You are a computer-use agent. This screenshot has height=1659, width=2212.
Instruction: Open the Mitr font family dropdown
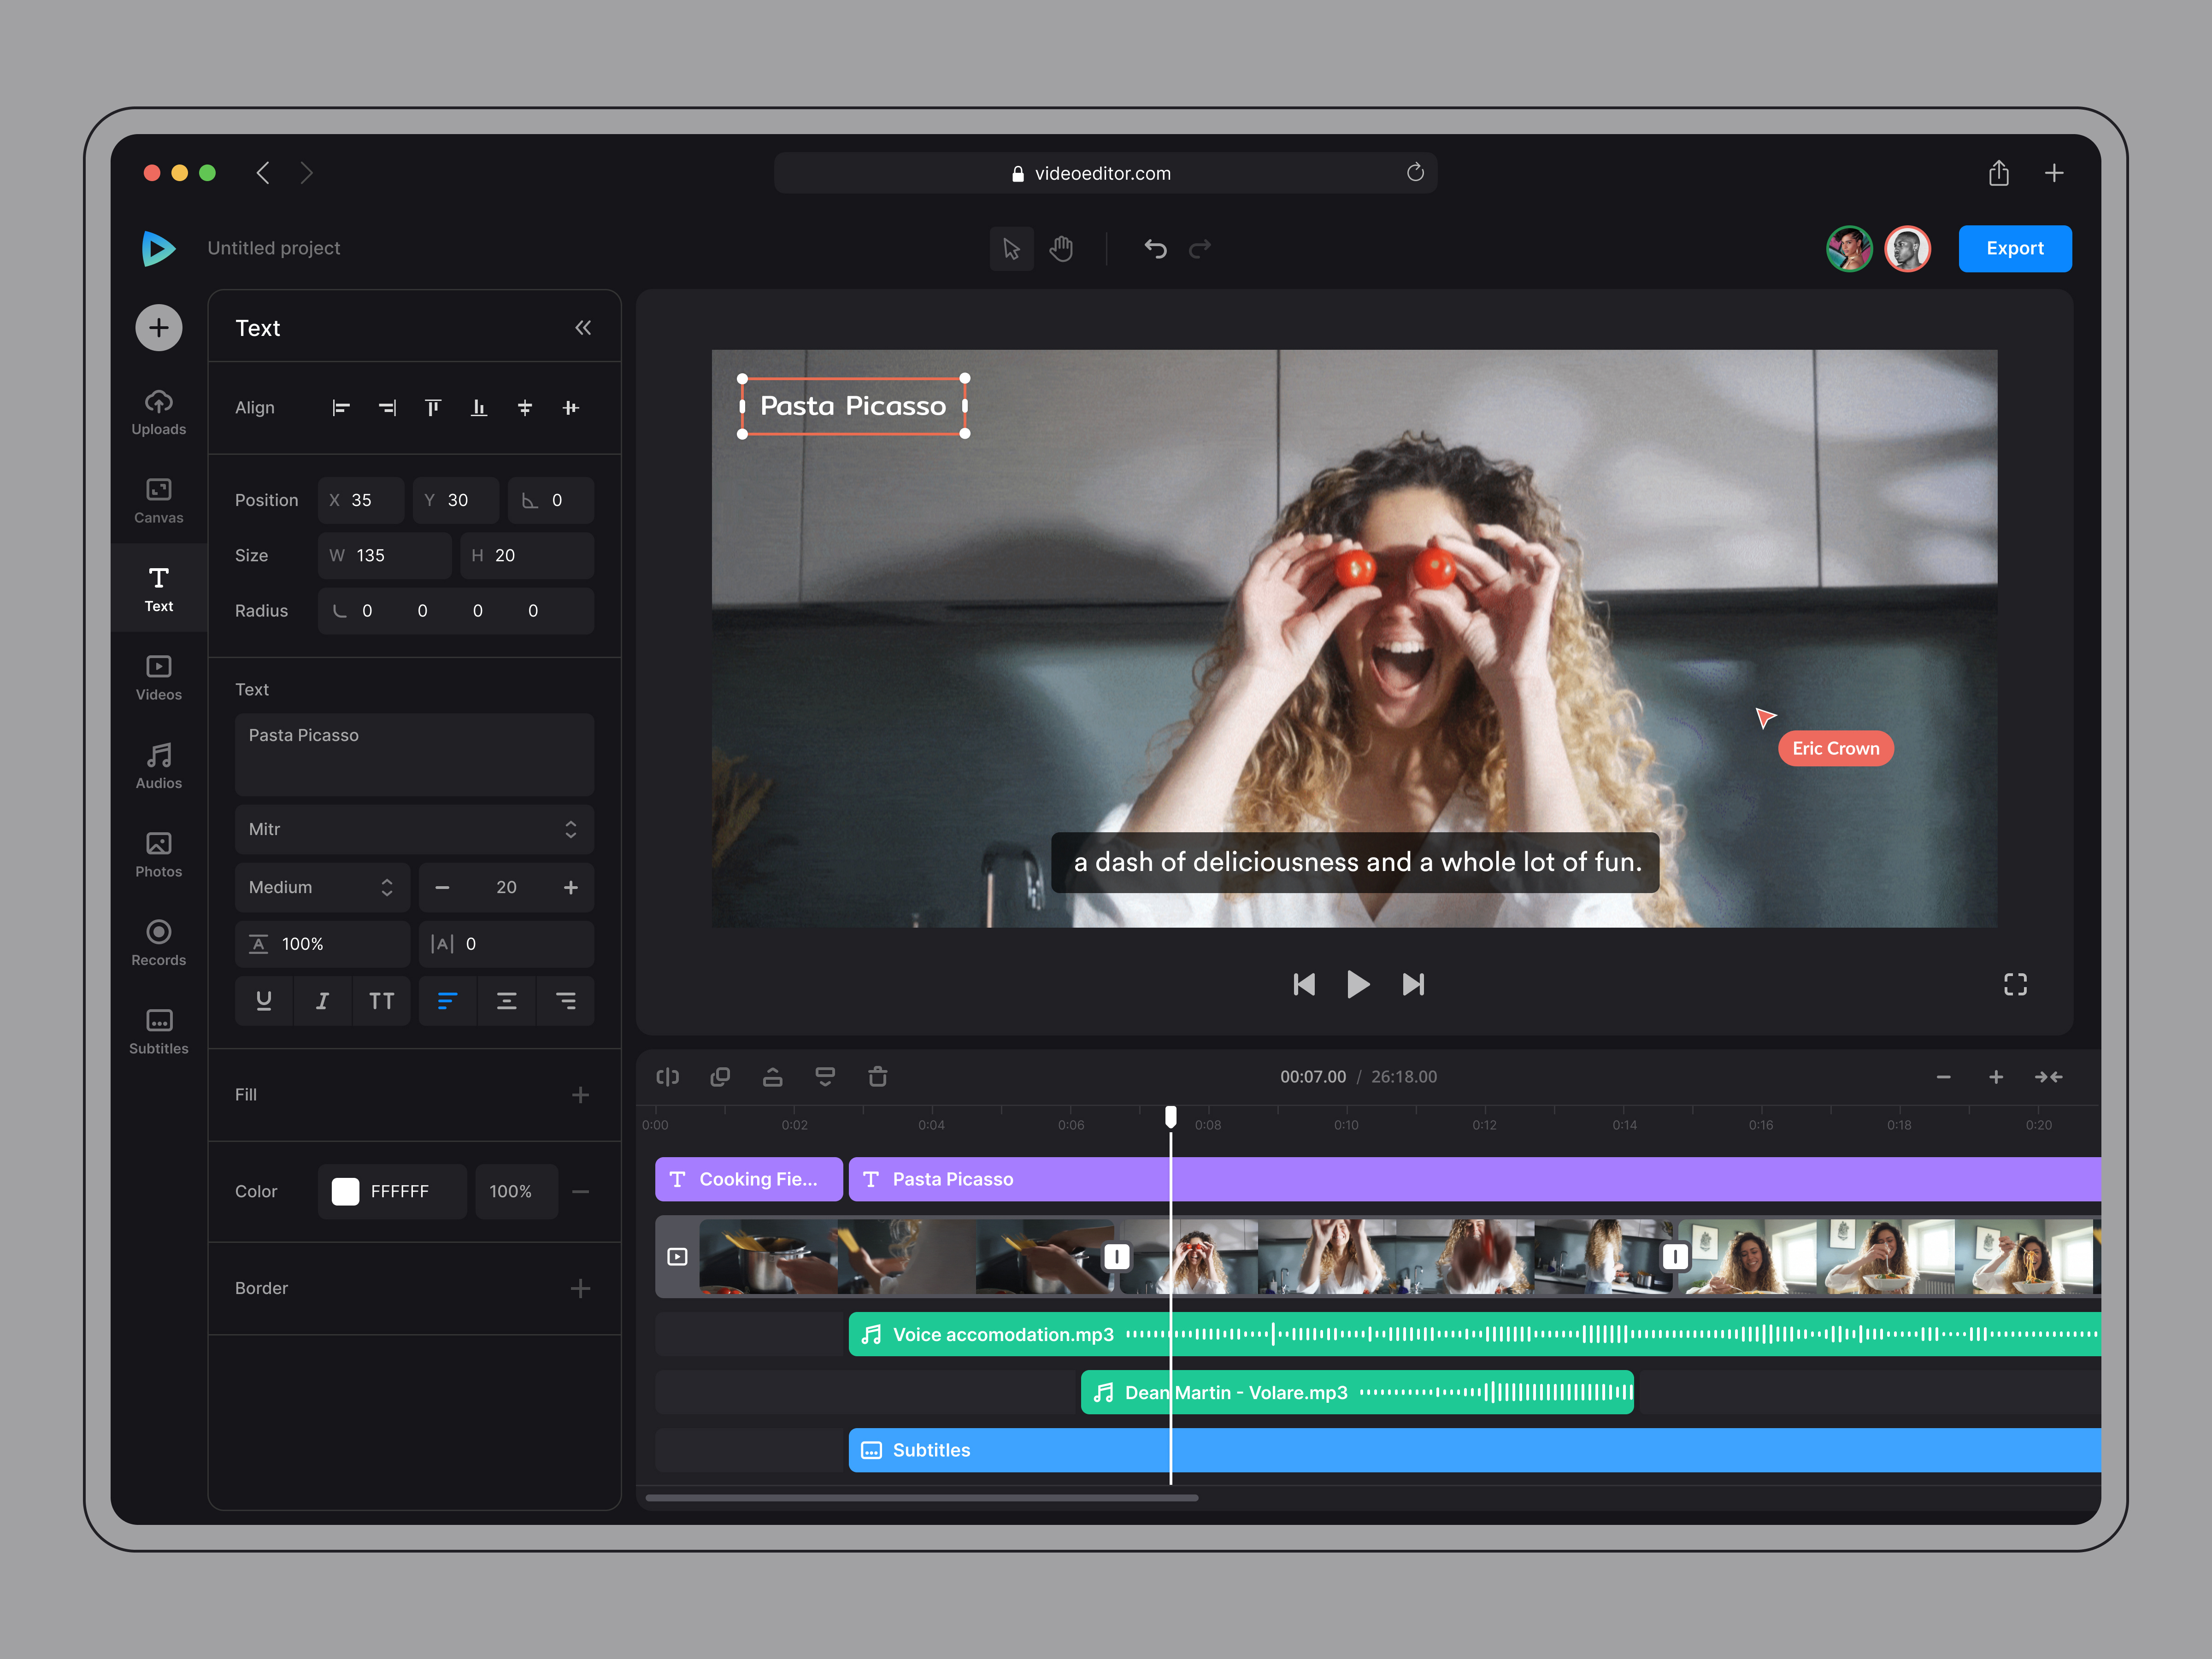coord(414,829)
